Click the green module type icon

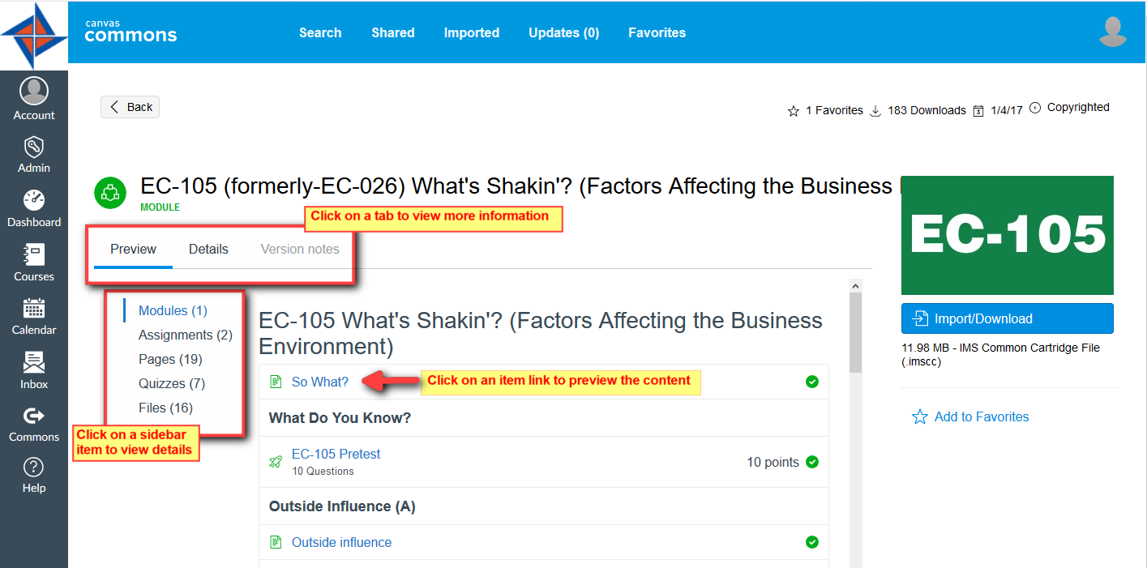pyautogui.click(x=110, y=193)
